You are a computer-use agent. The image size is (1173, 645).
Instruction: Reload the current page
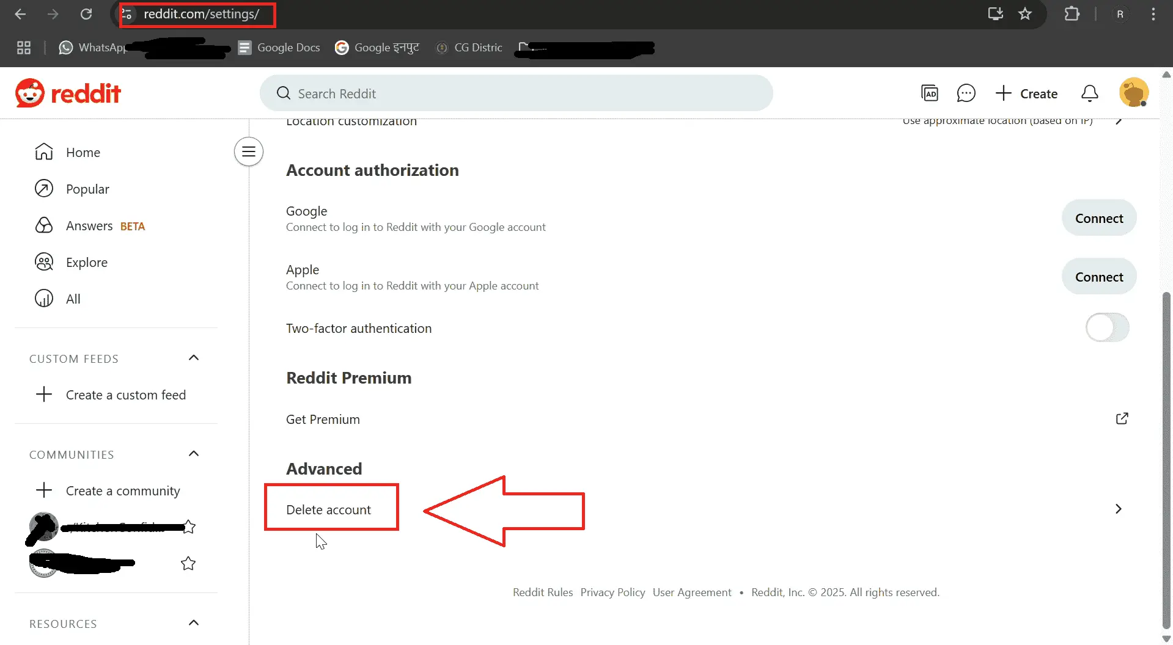coord(86,14)
